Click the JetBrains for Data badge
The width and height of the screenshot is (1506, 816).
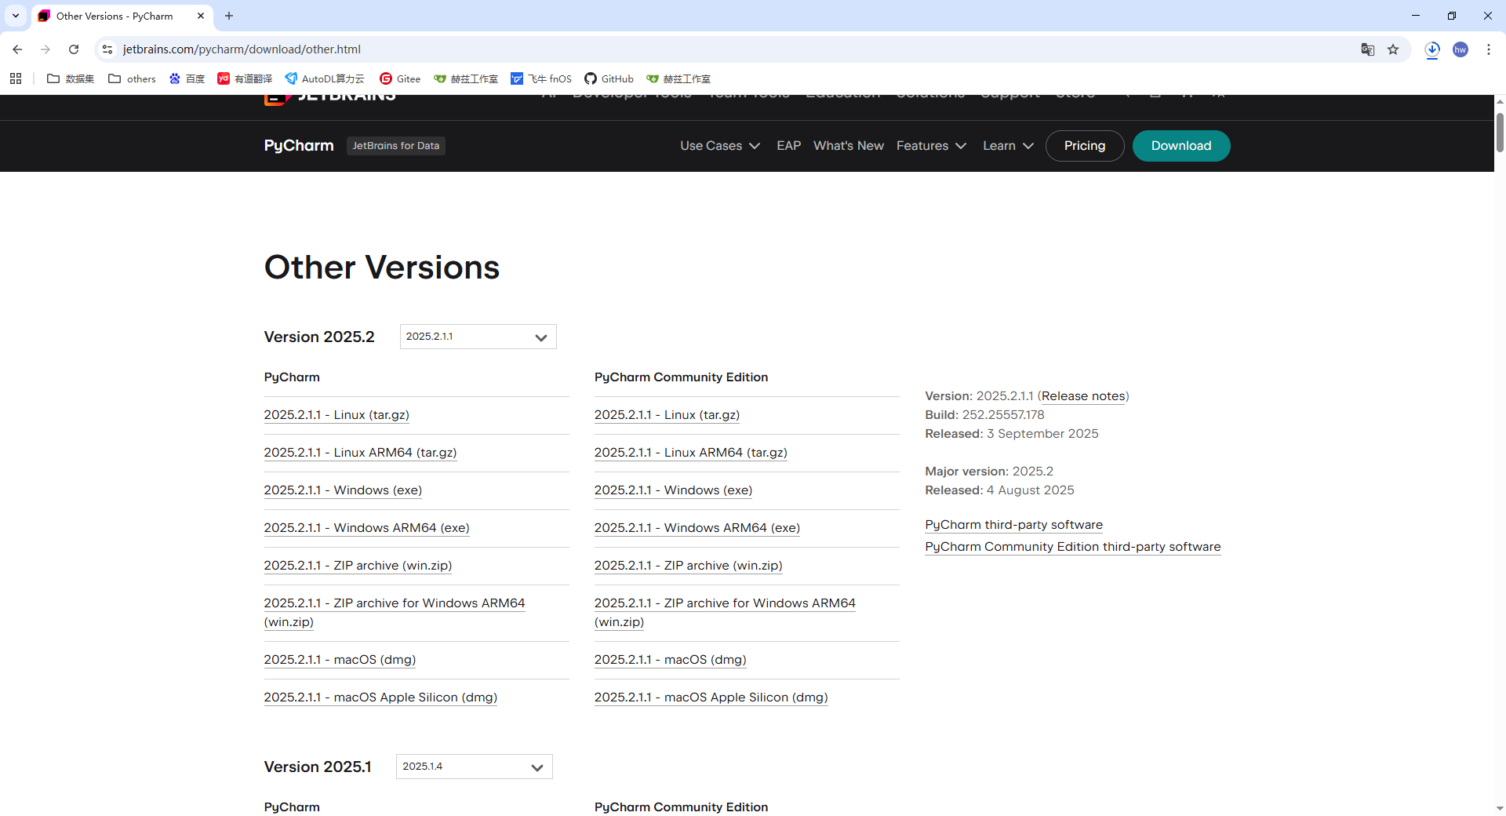click(395, 146)
